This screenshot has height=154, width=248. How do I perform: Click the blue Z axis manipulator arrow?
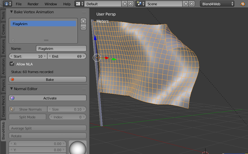tap(95, 37)
